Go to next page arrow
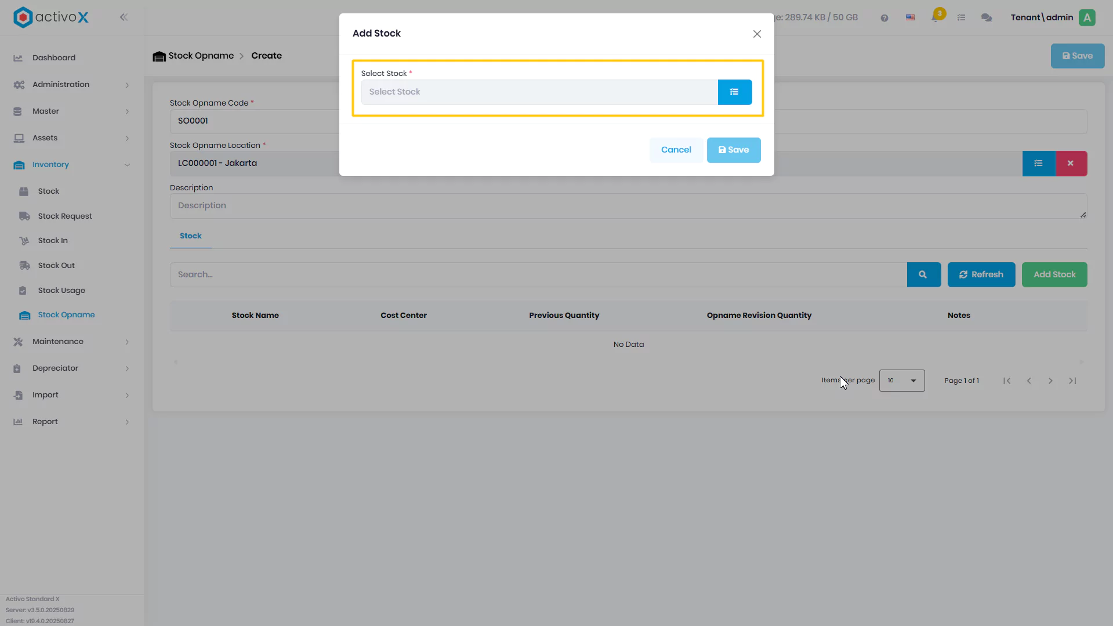Screen dimensions: 1113x626 [1050, 381]
